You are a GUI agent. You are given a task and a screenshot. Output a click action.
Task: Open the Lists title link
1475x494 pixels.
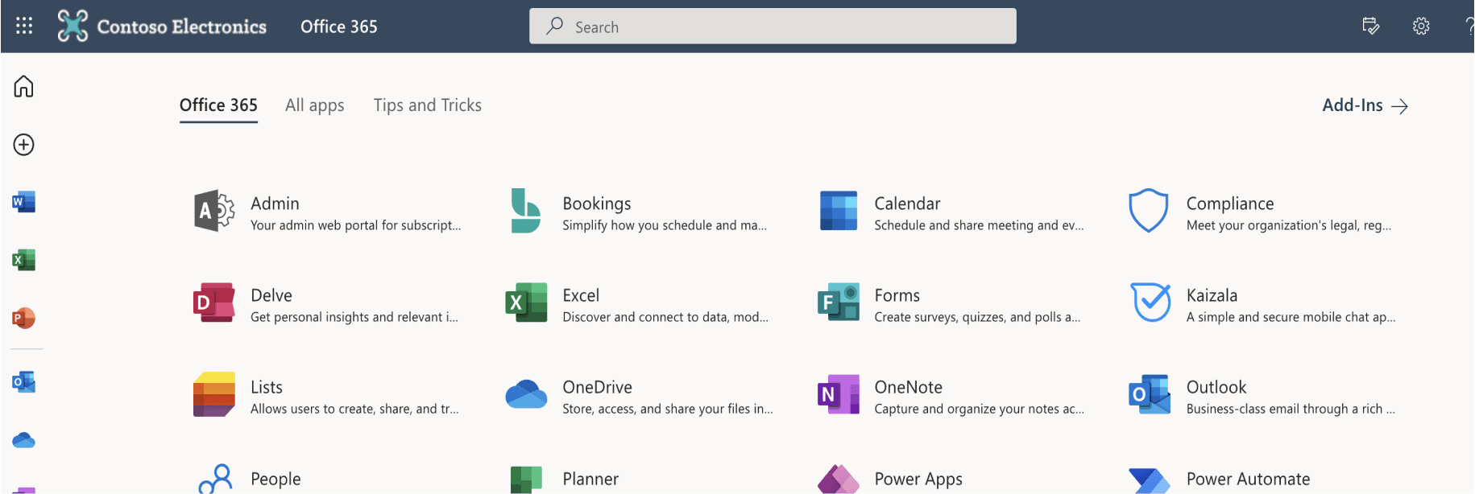pyautogui.click(x=267, y=387)
